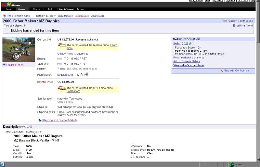Click the down arrow icon next to Larger Picture

[x=4, y=65]
